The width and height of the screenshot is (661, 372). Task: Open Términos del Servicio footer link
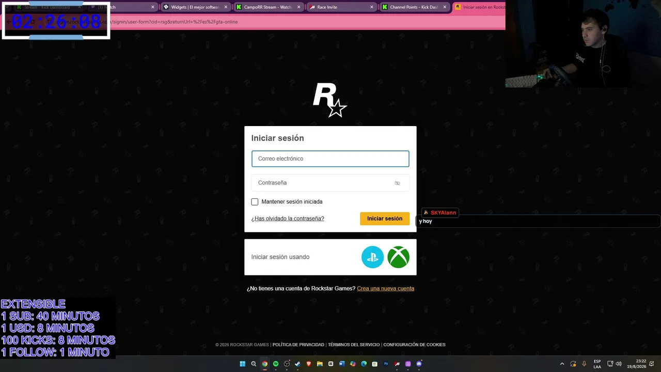(x=354, y=345)
